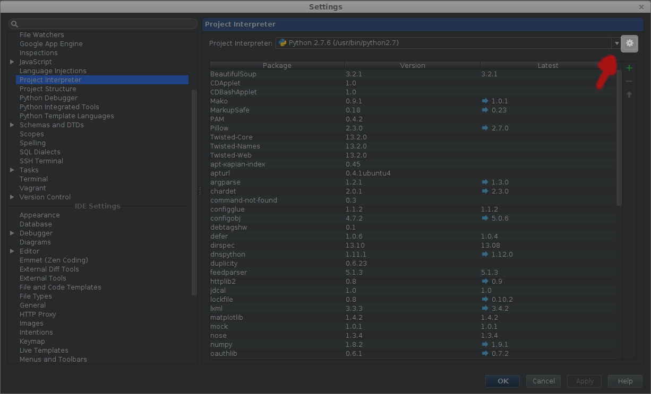Click the Apply button
The image size is (651, 394).
pyautogui.click(x=585, y=381)
